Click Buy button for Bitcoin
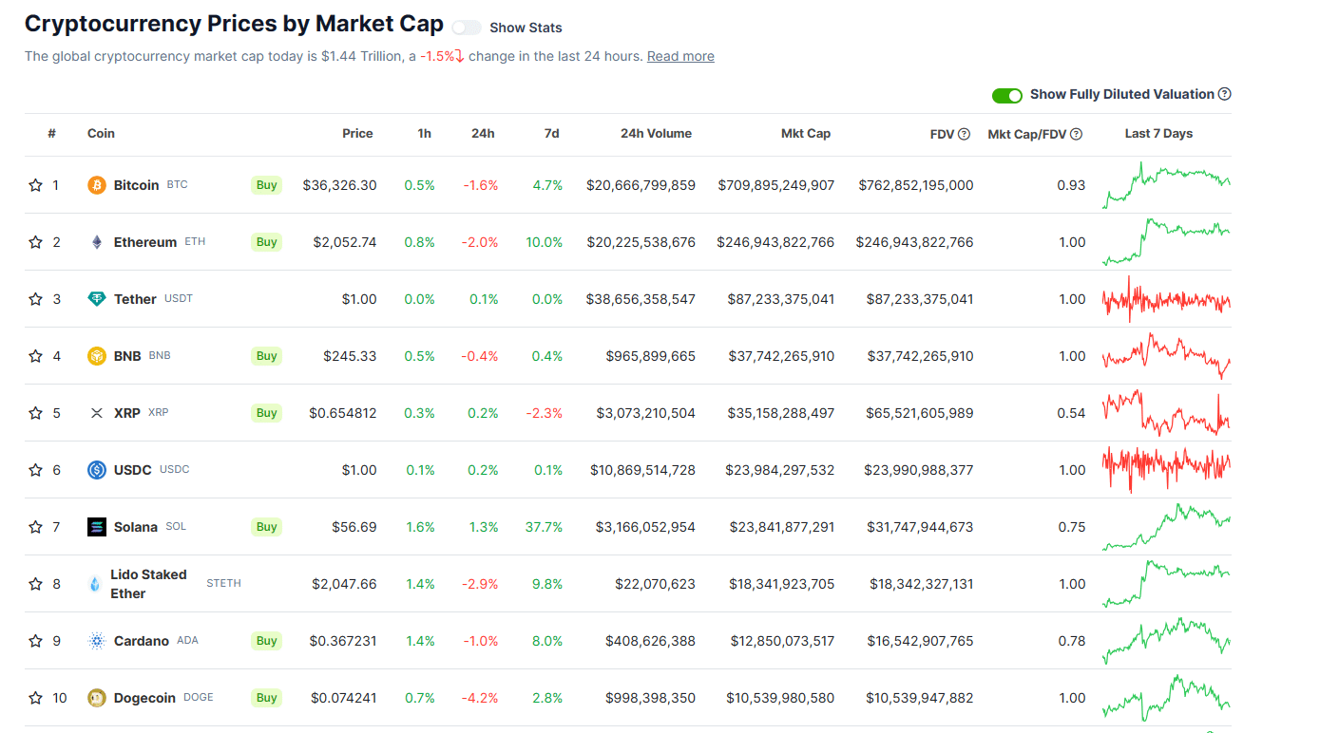Viewport: 1320px width, 733px height. [267, 185]
